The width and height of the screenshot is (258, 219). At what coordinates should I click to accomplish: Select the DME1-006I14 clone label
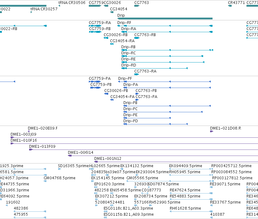pos(81,153)
